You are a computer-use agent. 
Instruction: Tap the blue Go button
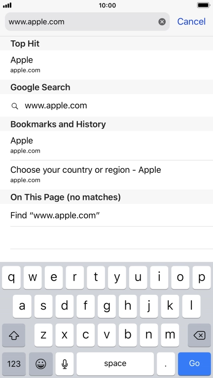[x=194, y=364]
